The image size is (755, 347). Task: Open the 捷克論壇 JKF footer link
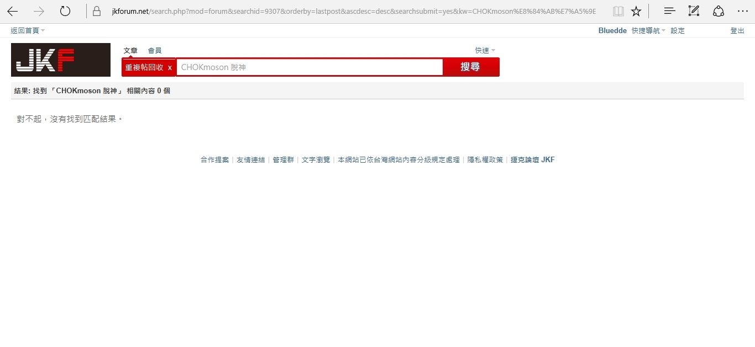click(x=533, y=159)
